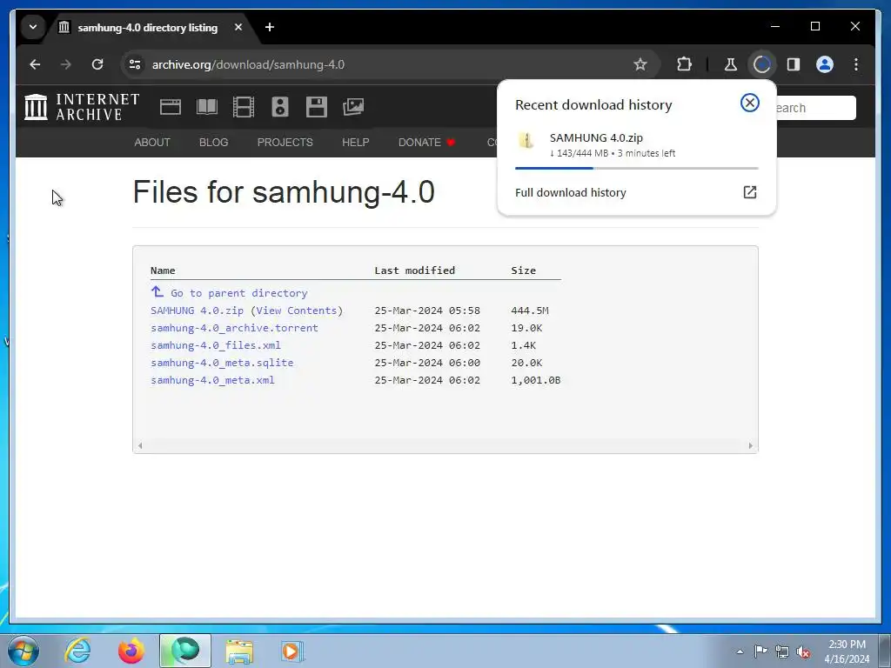Open the Audio speaker icon
The image size is (891, 668).
[x=280, y=107]
